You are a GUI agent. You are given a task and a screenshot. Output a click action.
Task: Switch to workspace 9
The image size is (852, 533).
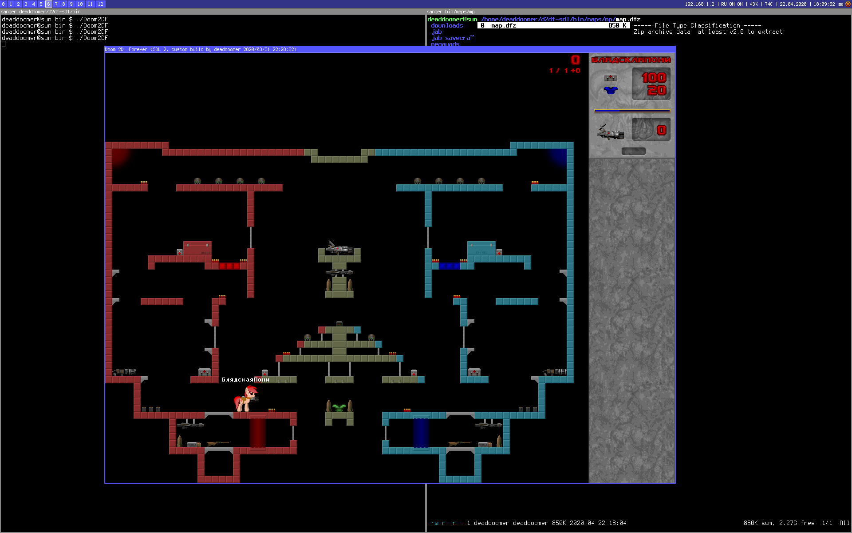tap(71, 4)
